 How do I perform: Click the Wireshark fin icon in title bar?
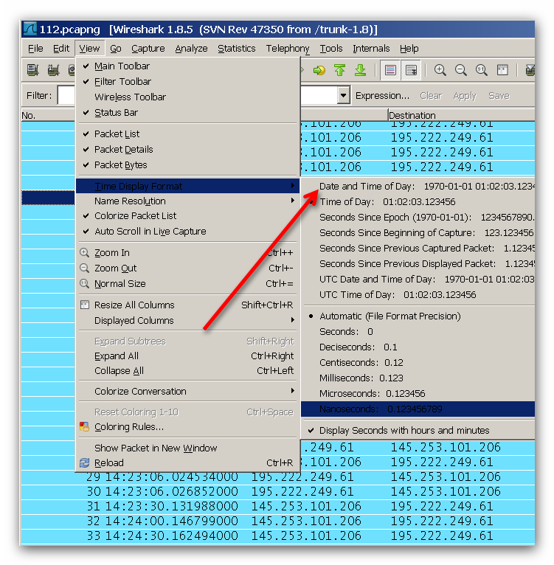30,29
